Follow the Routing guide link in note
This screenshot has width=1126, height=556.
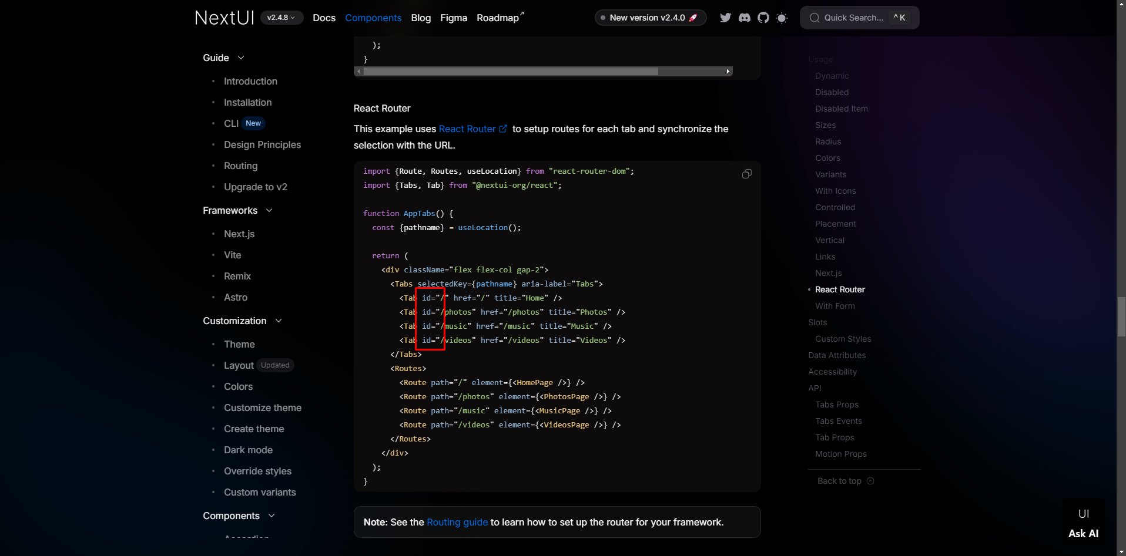point(457,522)
